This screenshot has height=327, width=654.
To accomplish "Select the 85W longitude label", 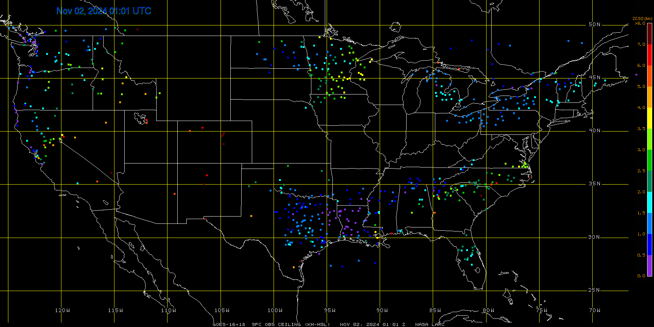I will [x=435, y=311].
